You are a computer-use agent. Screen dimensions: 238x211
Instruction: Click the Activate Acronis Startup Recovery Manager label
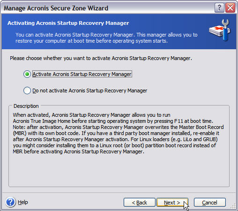82,74
